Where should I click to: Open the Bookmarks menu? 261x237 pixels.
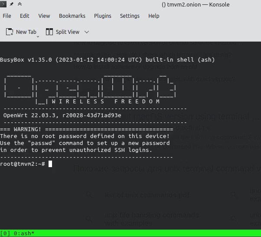coord(72,16)
